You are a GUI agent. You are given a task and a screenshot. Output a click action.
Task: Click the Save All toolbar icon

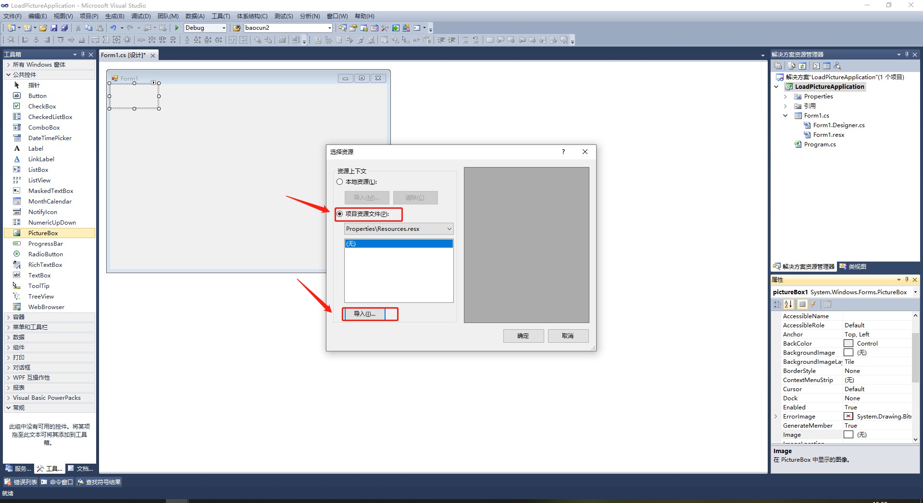click(x=64, y=27)
